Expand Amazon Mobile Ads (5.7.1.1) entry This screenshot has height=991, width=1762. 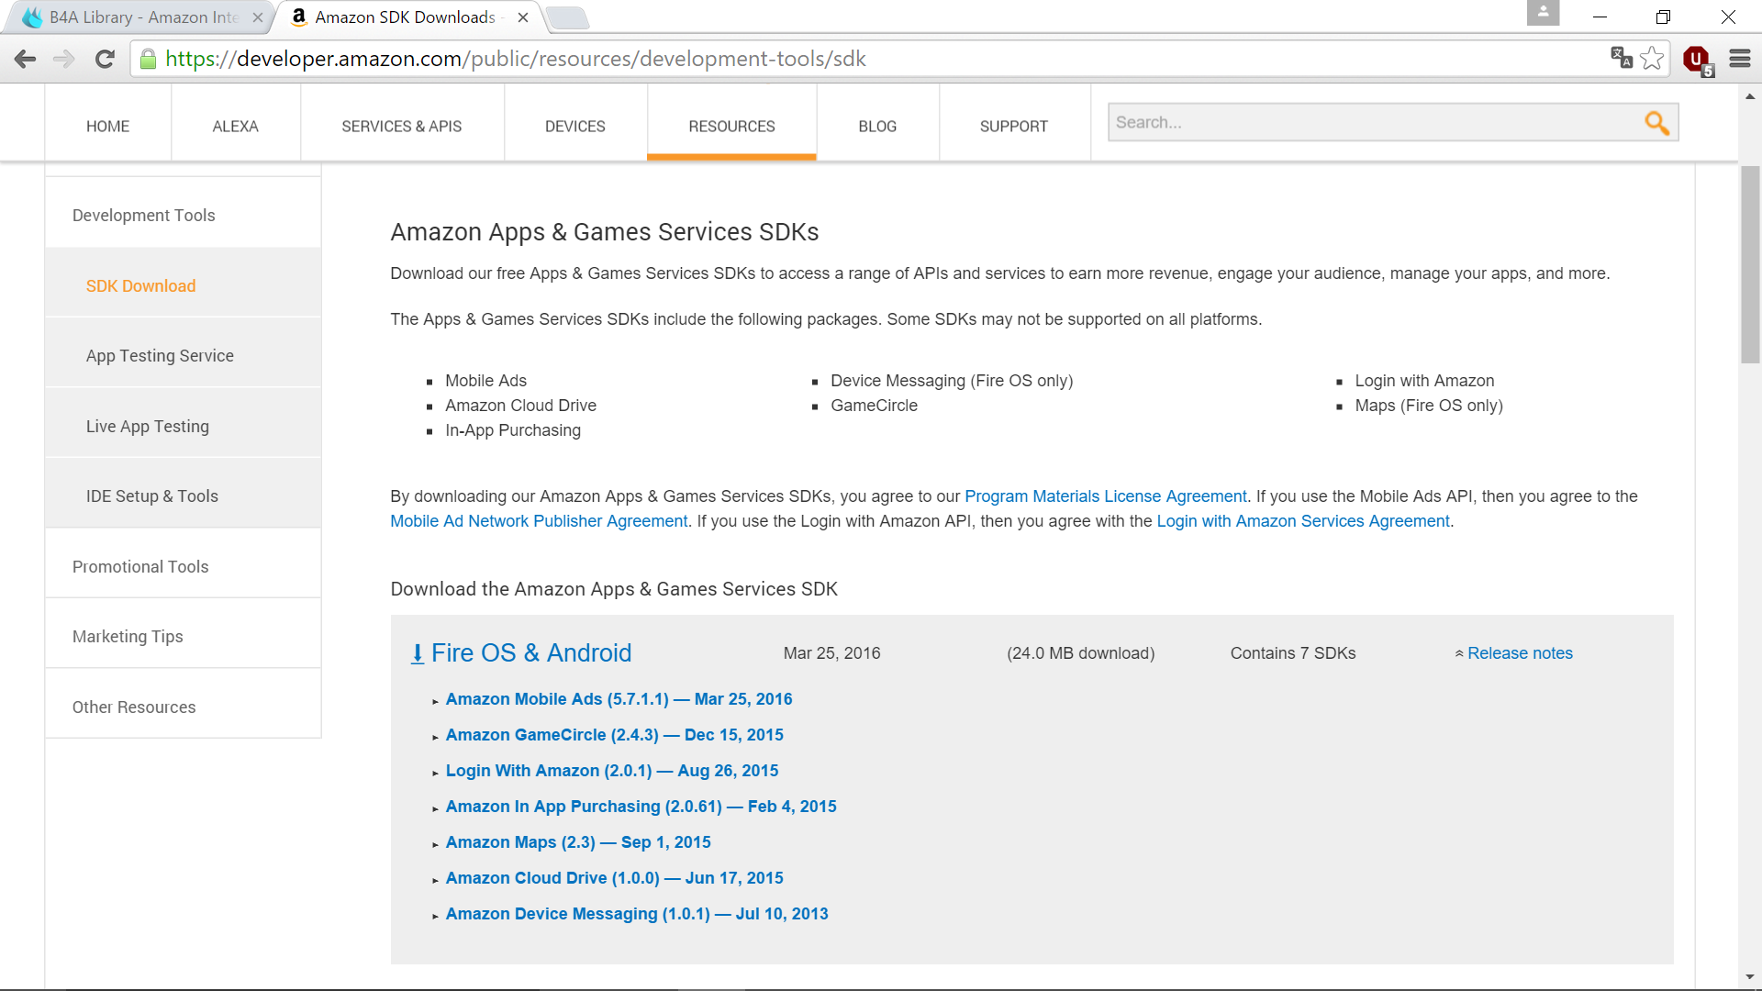[619, 699]
